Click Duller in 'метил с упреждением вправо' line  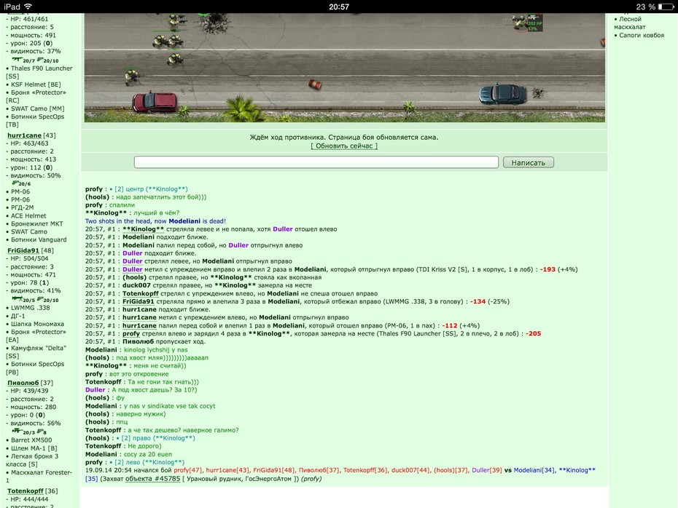pyautogui.click(x=132, y=269)
